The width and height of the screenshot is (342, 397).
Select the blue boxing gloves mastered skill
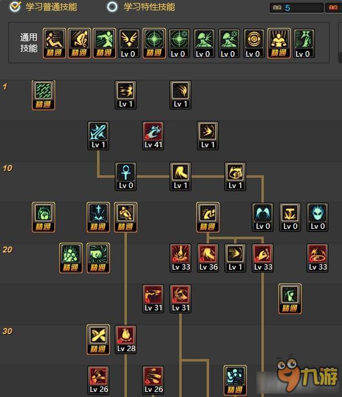point(235,380)
